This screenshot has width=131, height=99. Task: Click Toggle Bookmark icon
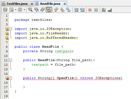point(69,10)
